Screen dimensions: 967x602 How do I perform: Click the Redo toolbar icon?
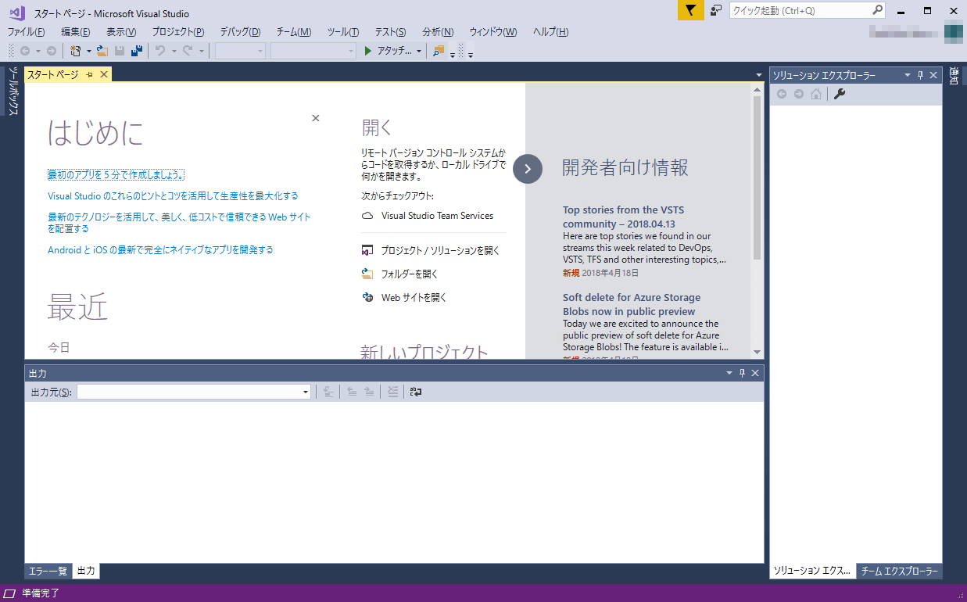click(188, 51)
